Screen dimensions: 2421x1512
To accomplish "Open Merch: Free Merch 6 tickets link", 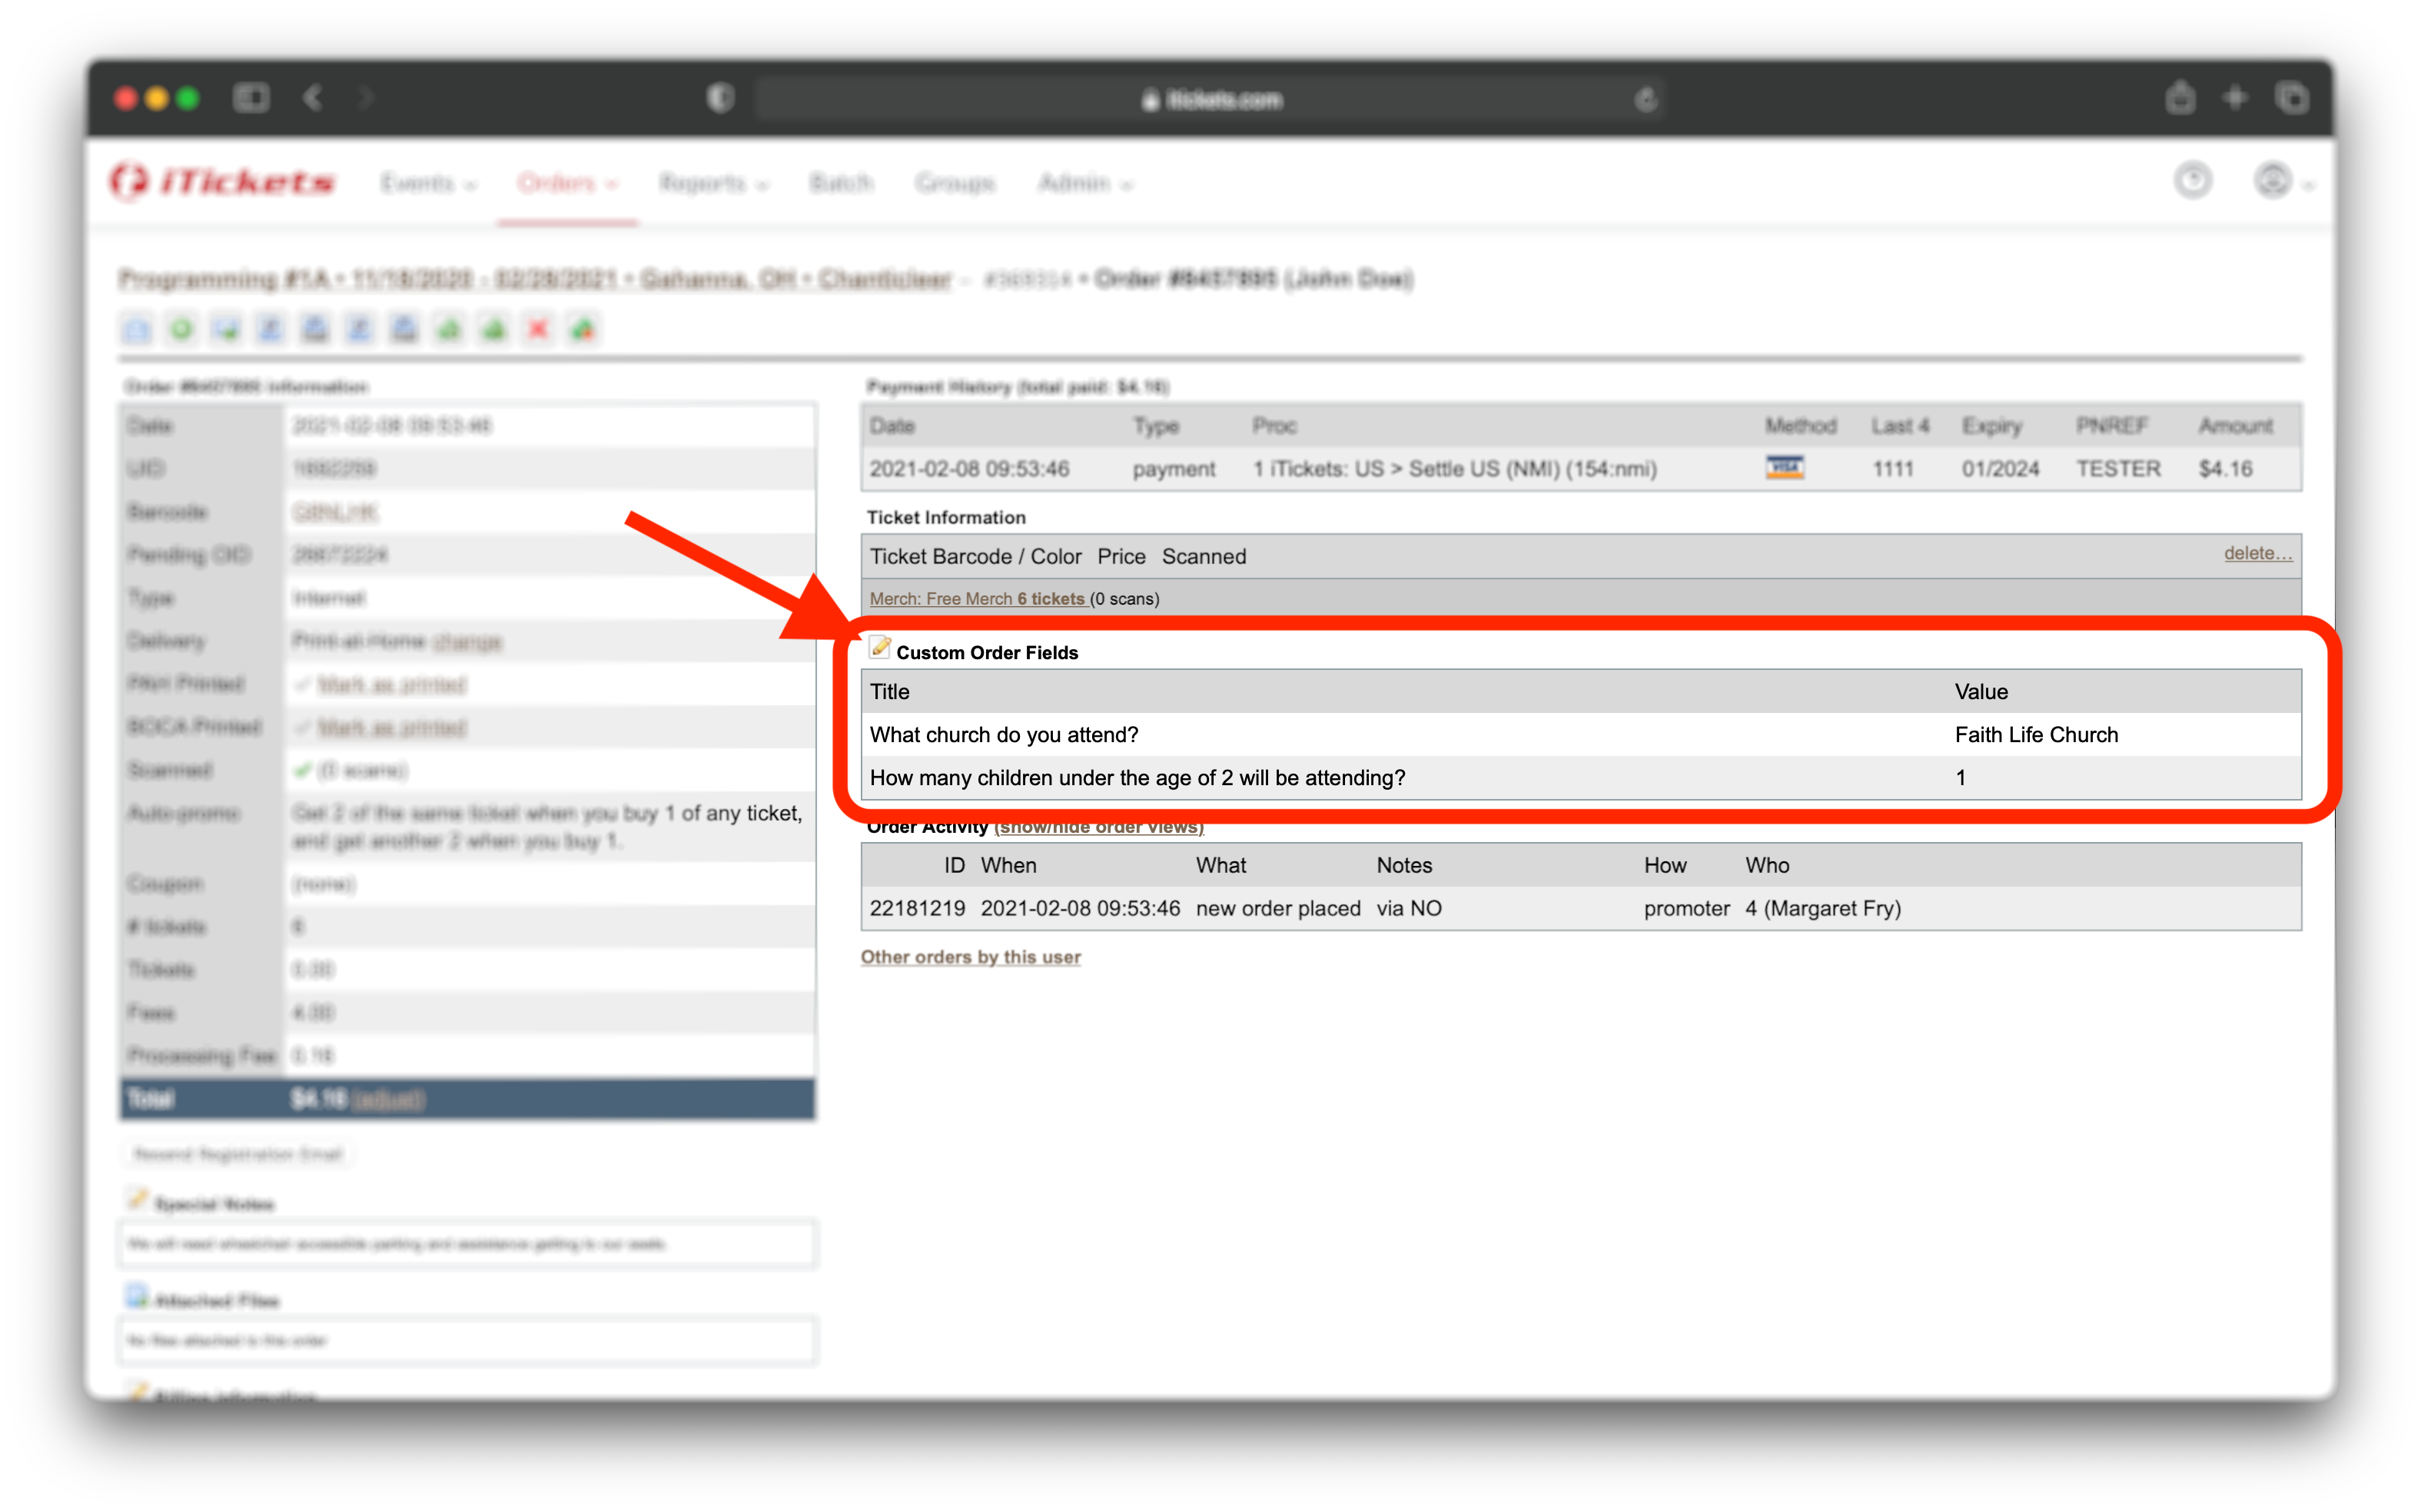I will click(x=978, y=598).
